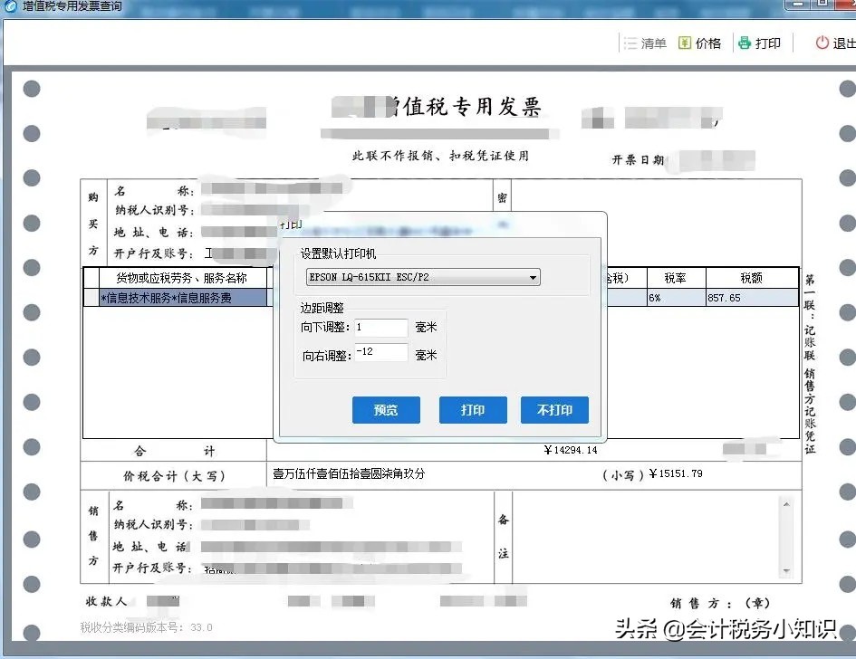Click the 价格 menu item
Image resolution: width=856 pixels, height=659 pixels.
tap(708, 43)
